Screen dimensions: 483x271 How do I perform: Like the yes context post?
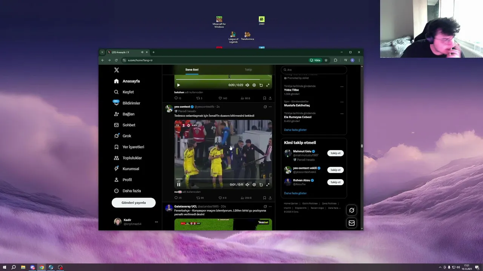[222, 198]
